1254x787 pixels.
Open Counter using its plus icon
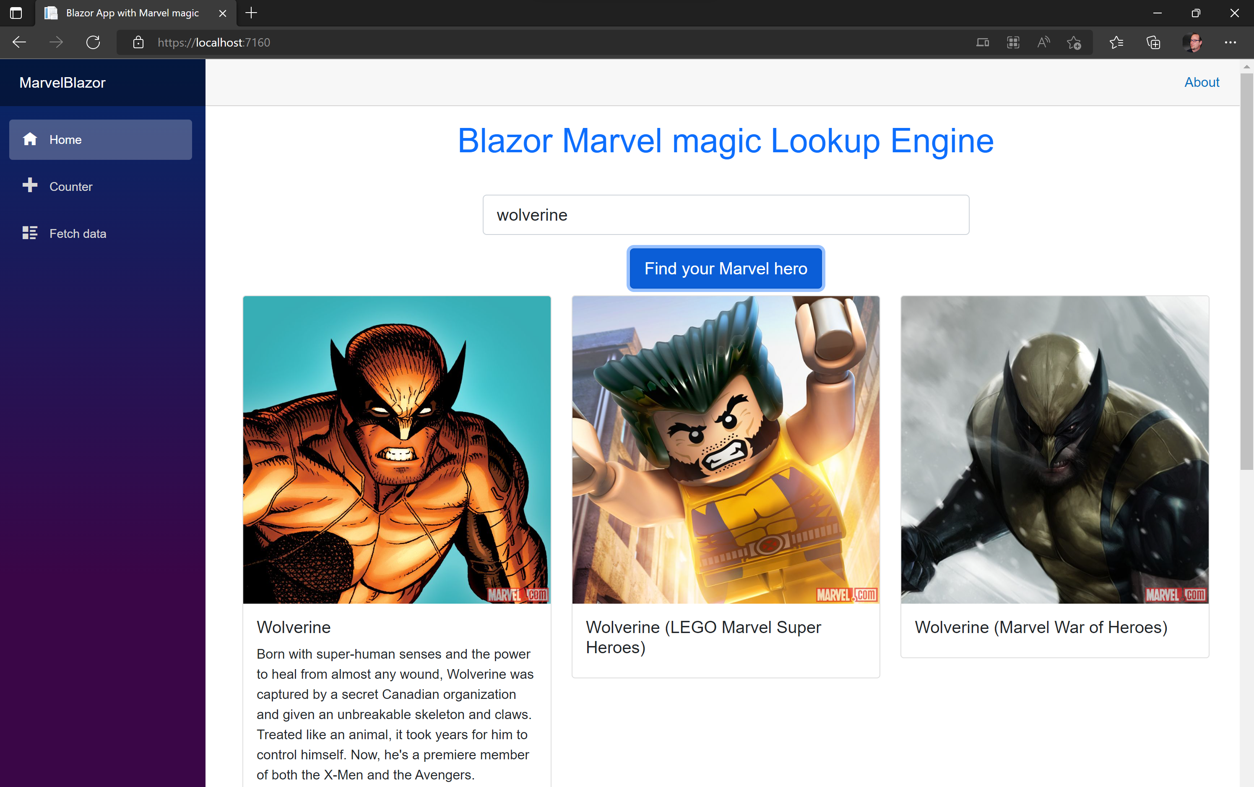30,186
